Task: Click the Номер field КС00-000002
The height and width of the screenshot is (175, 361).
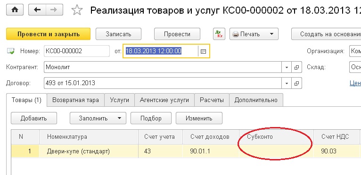Action: click(77, 51)
